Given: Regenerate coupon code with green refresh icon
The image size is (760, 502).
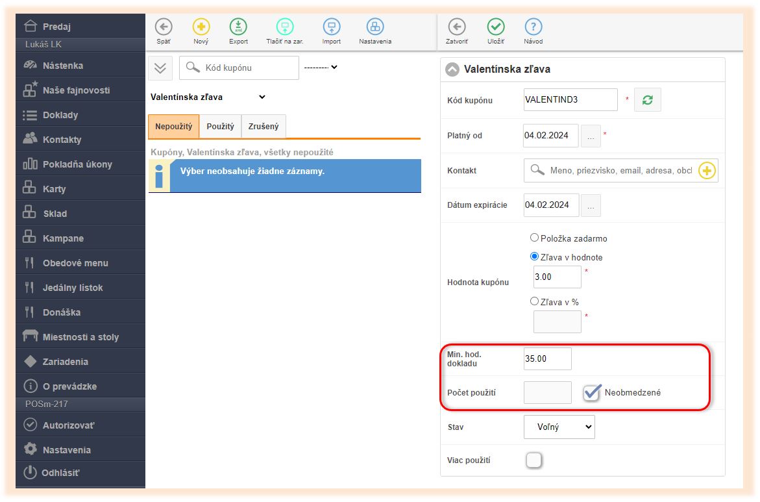Looking at the screenshot, I should 647,100.
